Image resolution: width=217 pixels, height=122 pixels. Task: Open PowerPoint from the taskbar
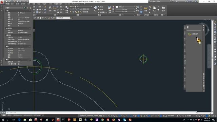click(130, 120)
